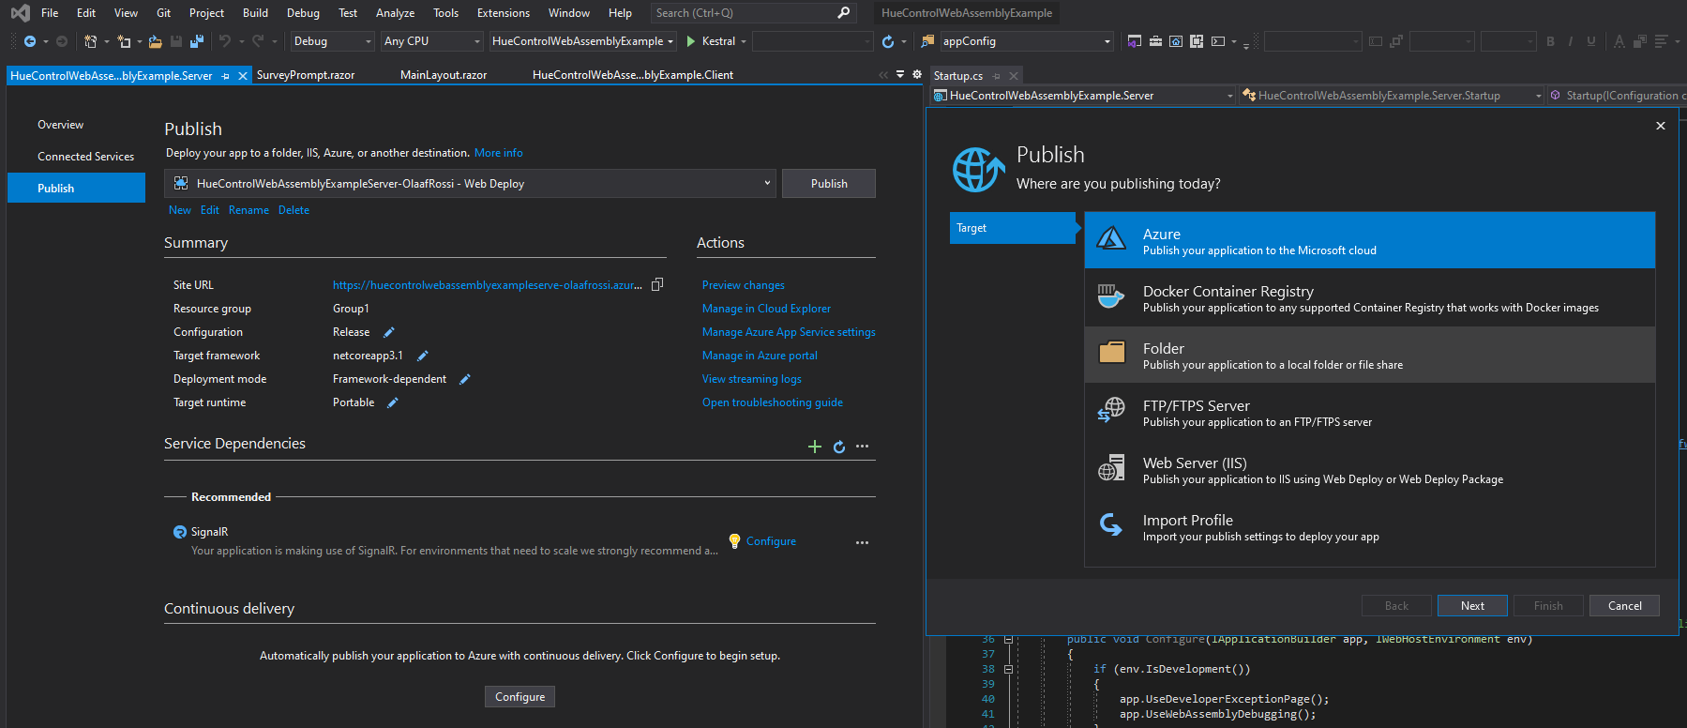1687x728 pixels.
Task: Switch to the MainLayout.razor tab
Action: [x=444, y=75]
